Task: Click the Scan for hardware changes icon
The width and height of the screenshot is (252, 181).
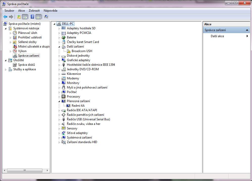Action: pyautogui.click(x=46, y=17)
